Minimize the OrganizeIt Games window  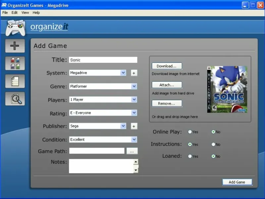tap(245, 5)
